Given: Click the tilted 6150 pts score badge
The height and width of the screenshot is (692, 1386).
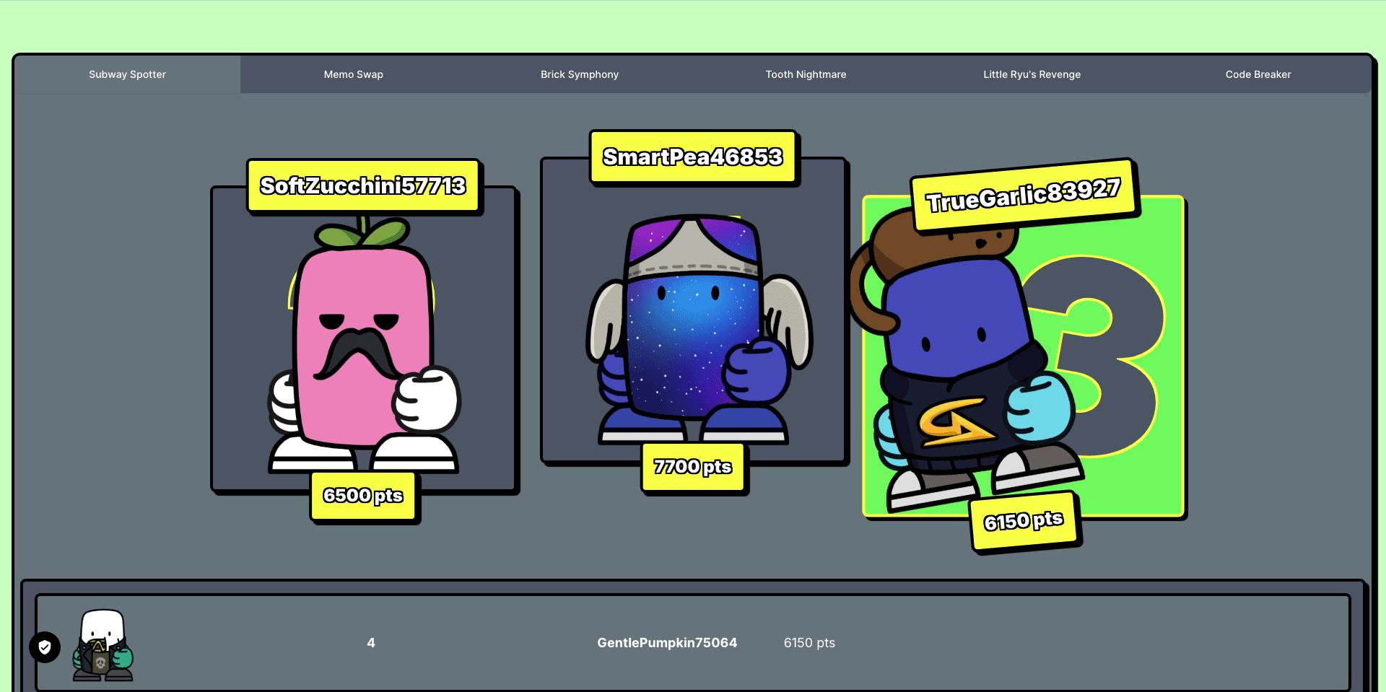Looking at the screenshot, I should click(1024, 521).
